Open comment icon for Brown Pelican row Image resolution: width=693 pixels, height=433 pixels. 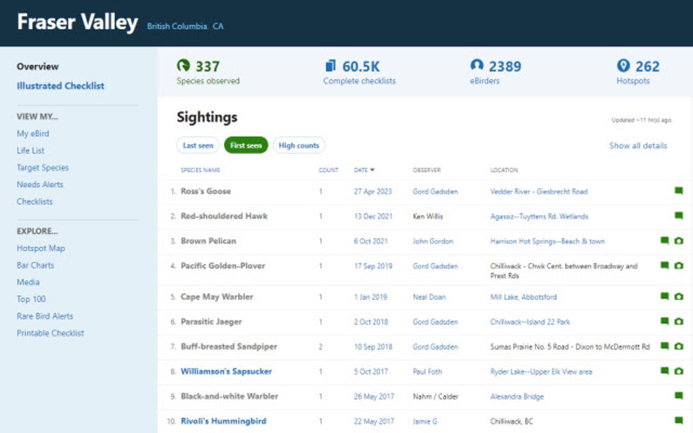664,240
